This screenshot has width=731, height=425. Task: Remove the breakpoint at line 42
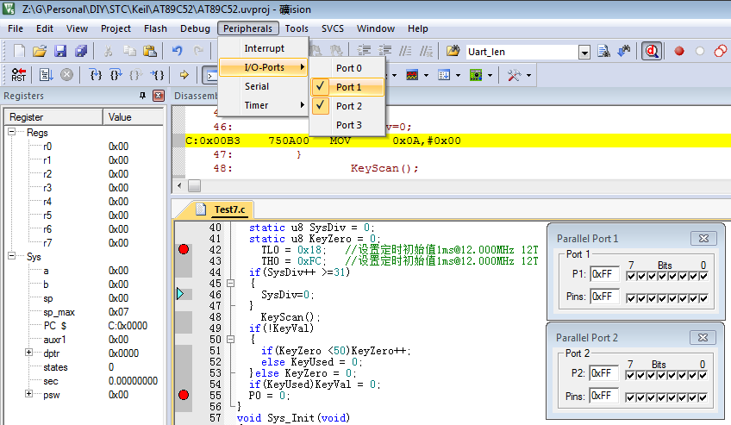[184, 249]
